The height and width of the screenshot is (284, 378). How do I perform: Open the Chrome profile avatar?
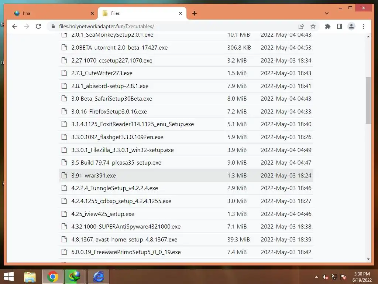click(x=351, y=26)
